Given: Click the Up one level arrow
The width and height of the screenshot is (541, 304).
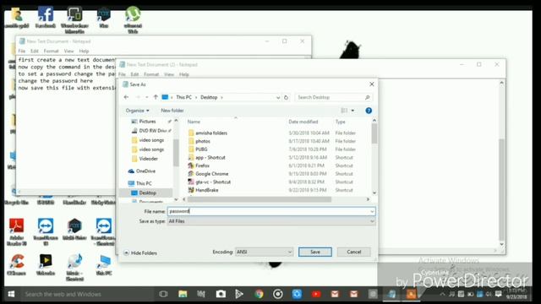Looking at the screenshot, I should (156, 97).
